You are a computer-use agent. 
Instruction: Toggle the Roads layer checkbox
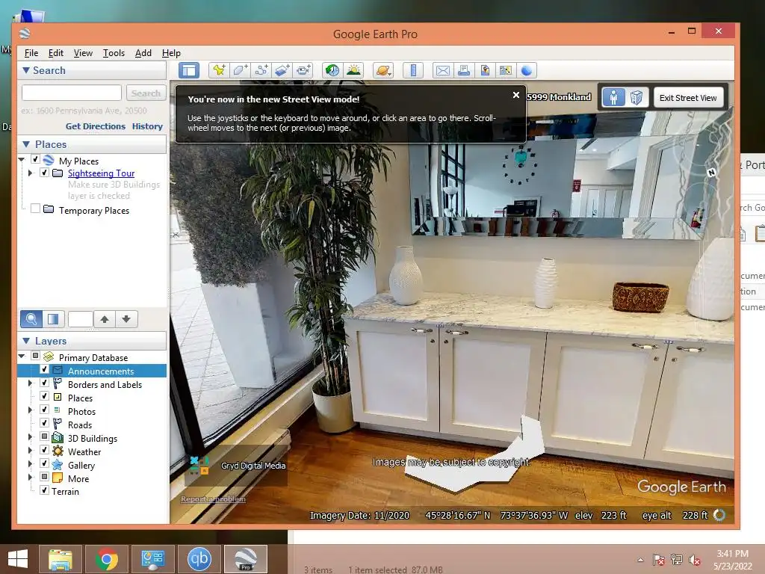click(x=44, y=423)
